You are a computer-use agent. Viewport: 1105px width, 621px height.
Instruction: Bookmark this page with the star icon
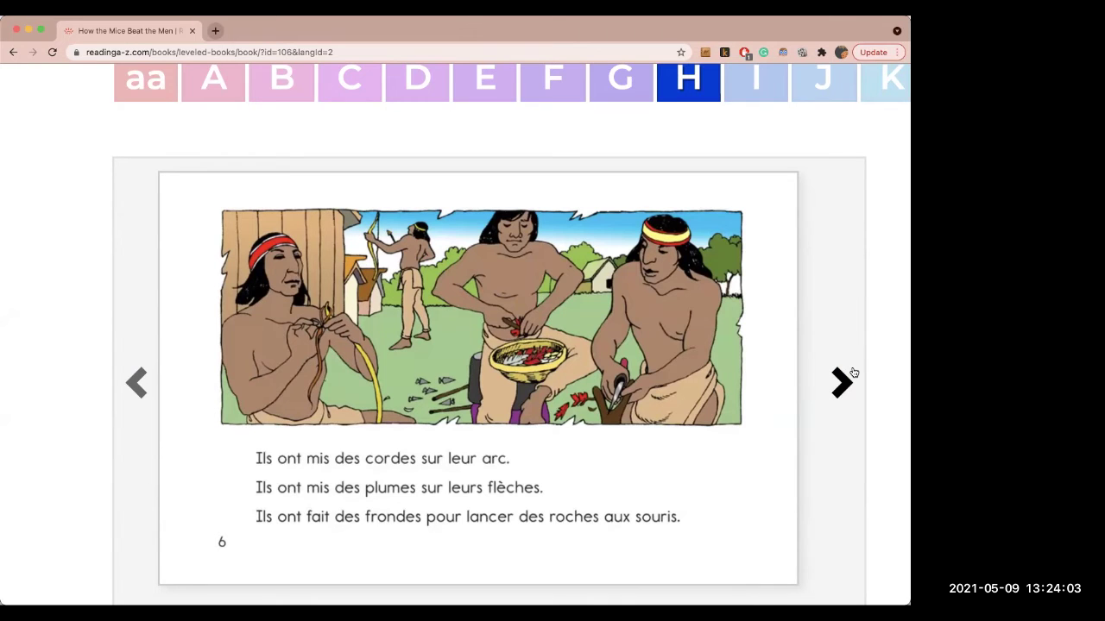click(681, 53)
